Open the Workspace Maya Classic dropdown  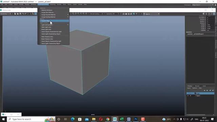click(203, 5)
